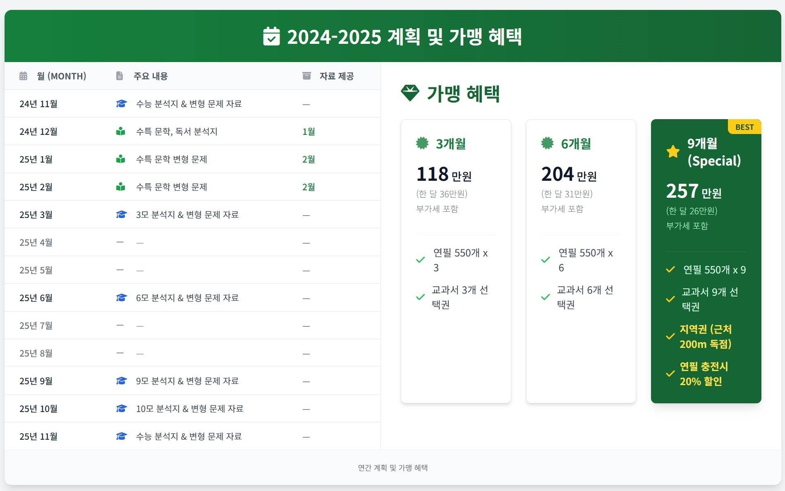Click the calendar icon next to 월 (MONTH)
785x491 pixels.
(x=23, y=76)
